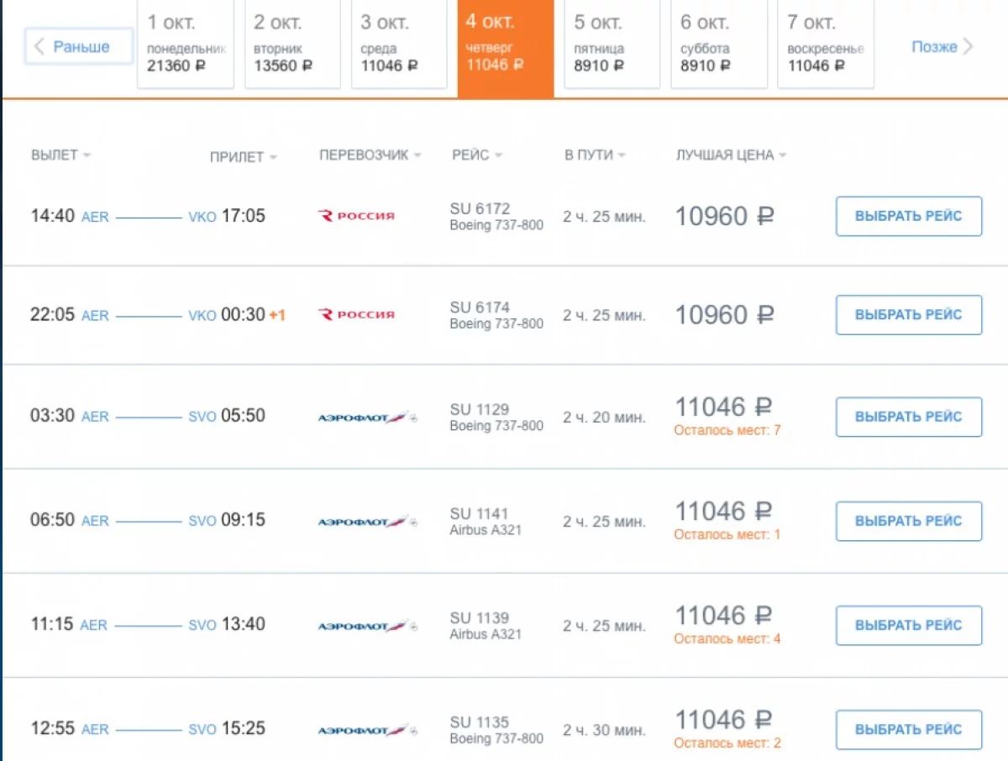Click the Aeroflot logo for flight SU 1129
The height and width of the screenshot is (761, 1008).
tap(367, 417)
